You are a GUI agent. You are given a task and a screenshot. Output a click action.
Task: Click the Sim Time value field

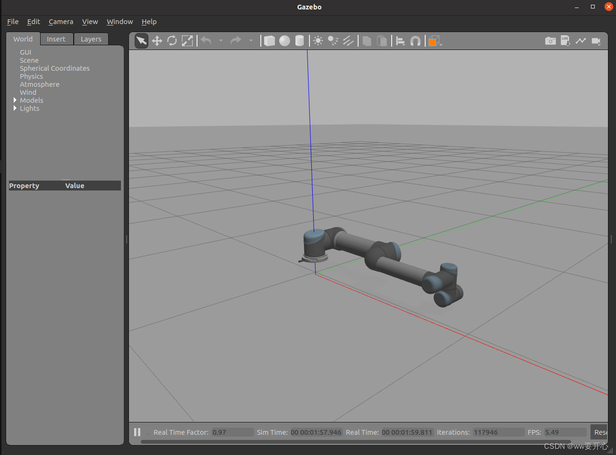click(x=316, y=432)
